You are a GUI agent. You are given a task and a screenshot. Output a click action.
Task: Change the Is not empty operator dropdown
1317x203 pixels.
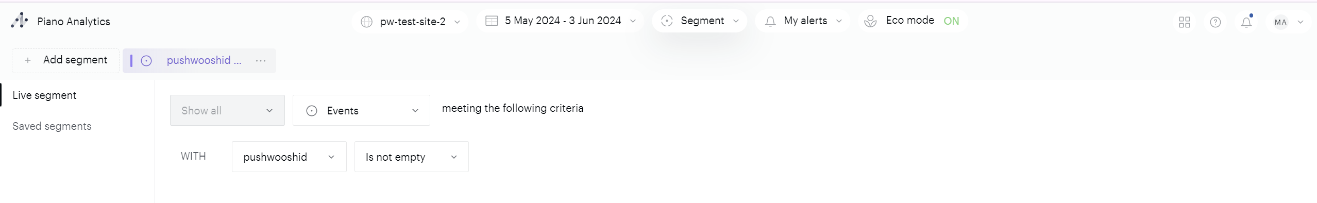point(411,157)
